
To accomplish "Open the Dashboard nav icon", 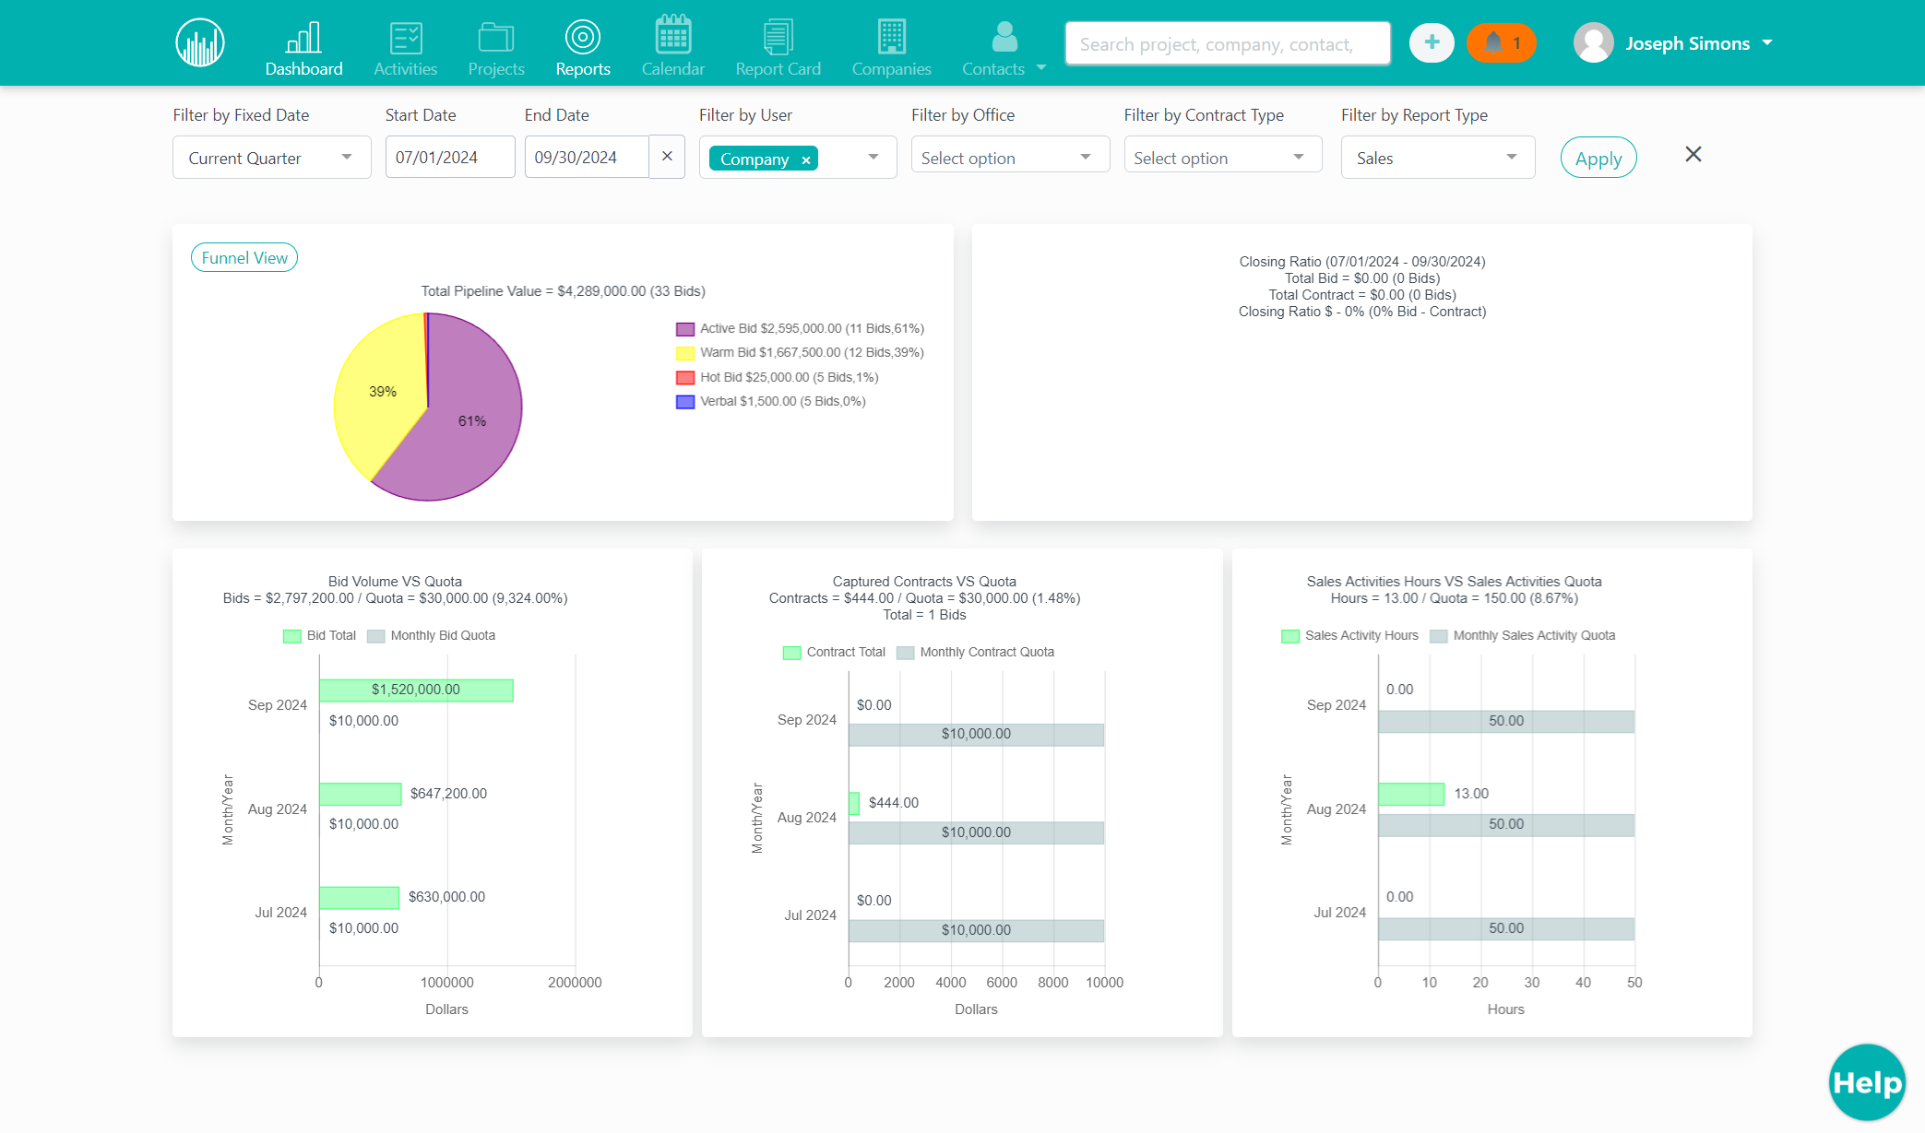I will 303,38.
